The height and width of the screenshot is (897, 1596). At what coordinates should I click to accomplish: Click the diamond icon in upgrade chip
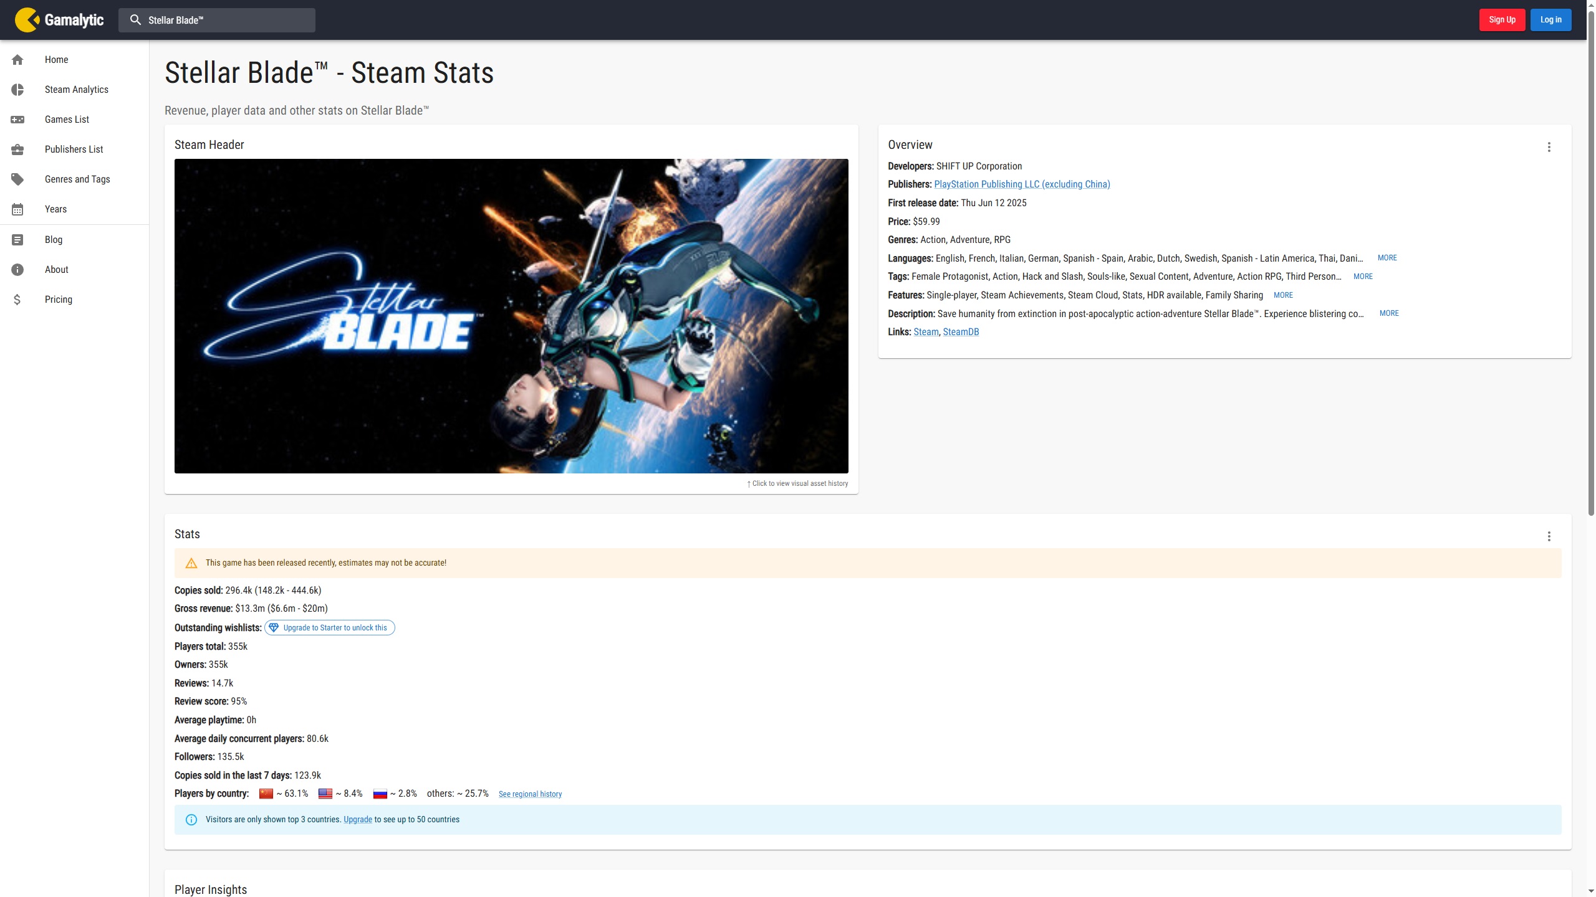tap(274, 628)
